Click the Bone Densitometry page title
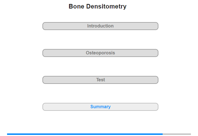Image resolution: width=198 pixels, height=136 pixels. [98, 6]
